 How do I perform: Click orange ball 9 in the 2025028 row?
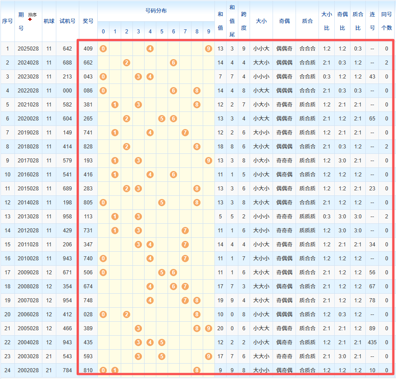coord(208,48)
